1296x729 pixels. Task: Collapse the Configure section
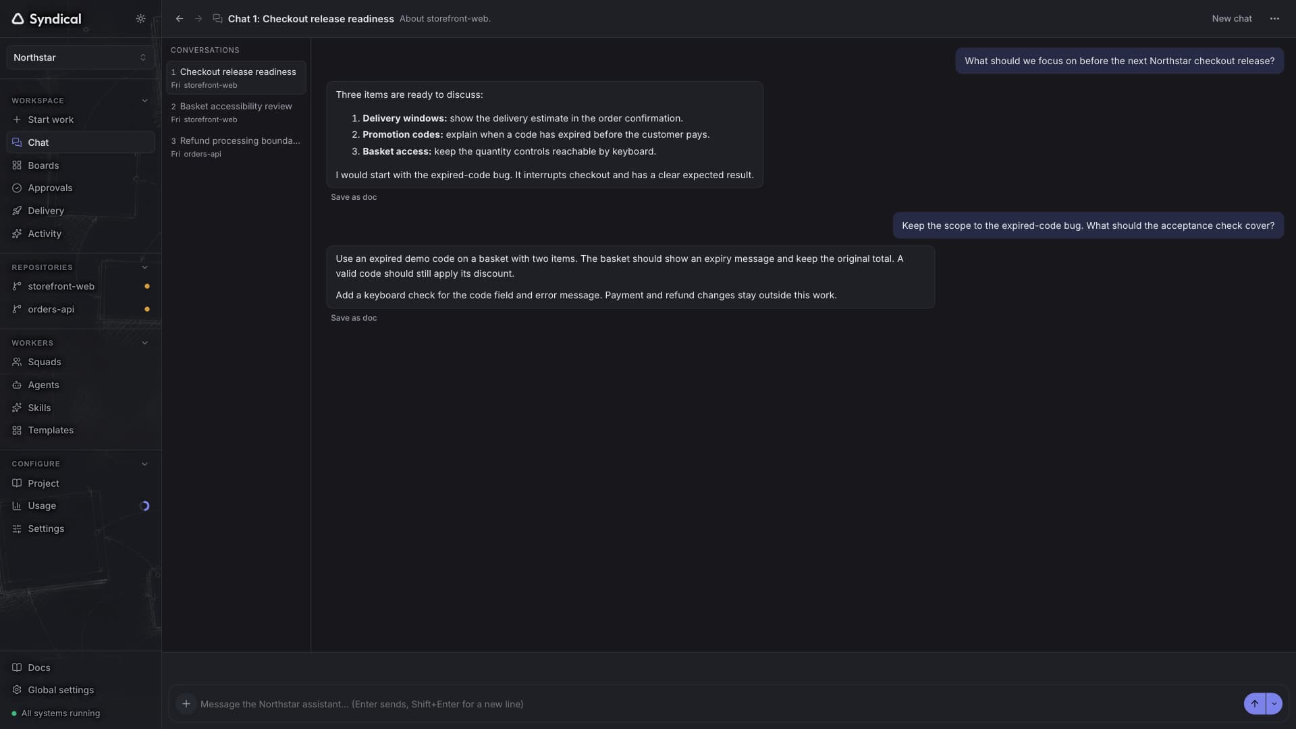pos(144,464)
